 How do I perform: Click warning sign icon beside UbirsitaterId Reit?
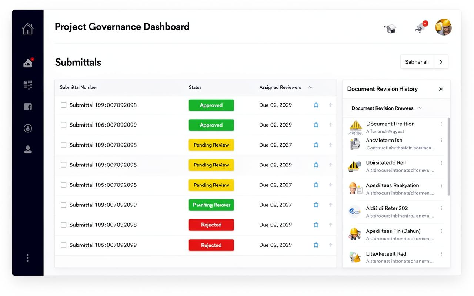tap(354, 166)
